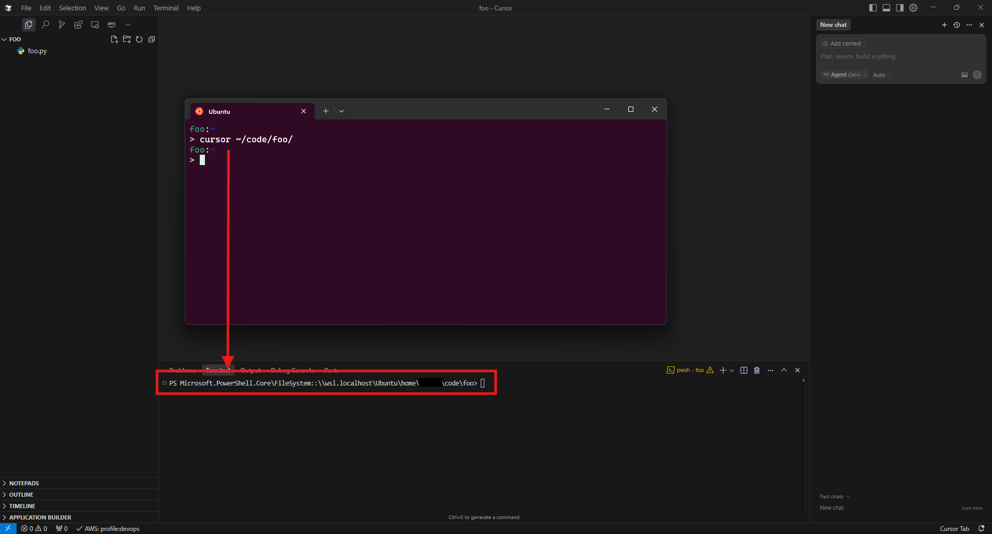Expand the APPLICATION BUILDER section
This screenshot has height=534, width=992.
[79, 517]
